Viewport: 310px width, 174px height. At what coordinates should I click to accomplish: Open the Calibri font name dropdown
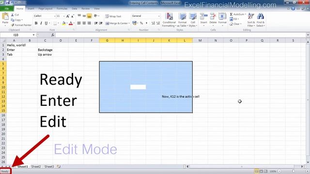(55, 16)
